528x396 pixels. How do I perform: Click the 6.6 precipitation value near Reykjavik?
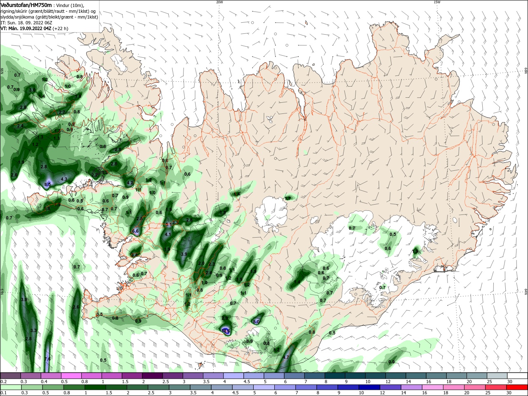click(135, 231)
